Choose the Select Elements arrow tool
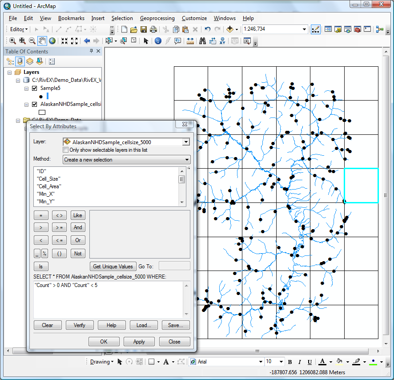This screenshot has width=394, height=380. coord(146,41)
